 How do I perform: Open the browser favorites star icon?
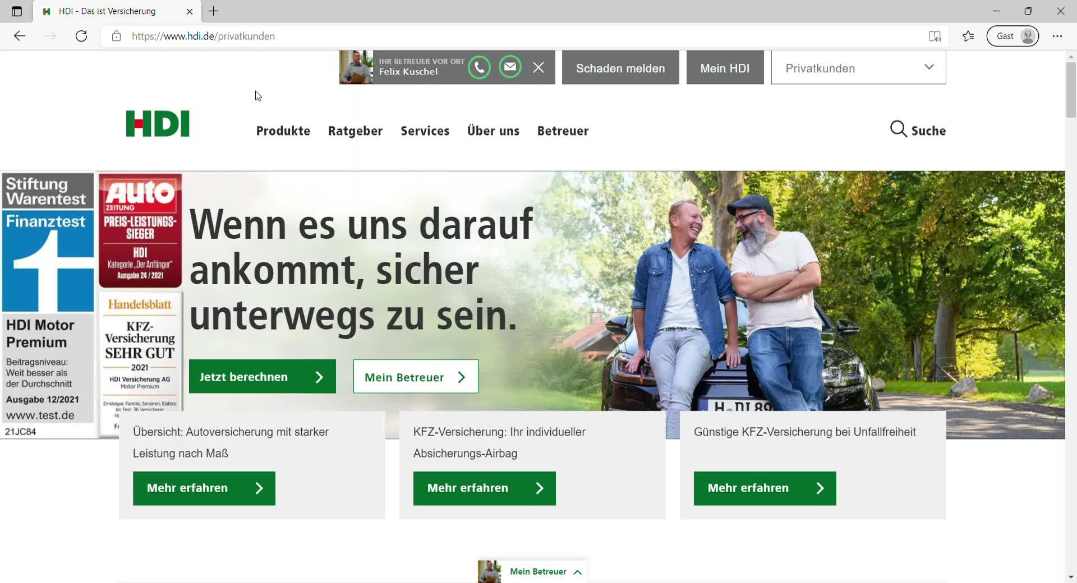tap(968, 36)
